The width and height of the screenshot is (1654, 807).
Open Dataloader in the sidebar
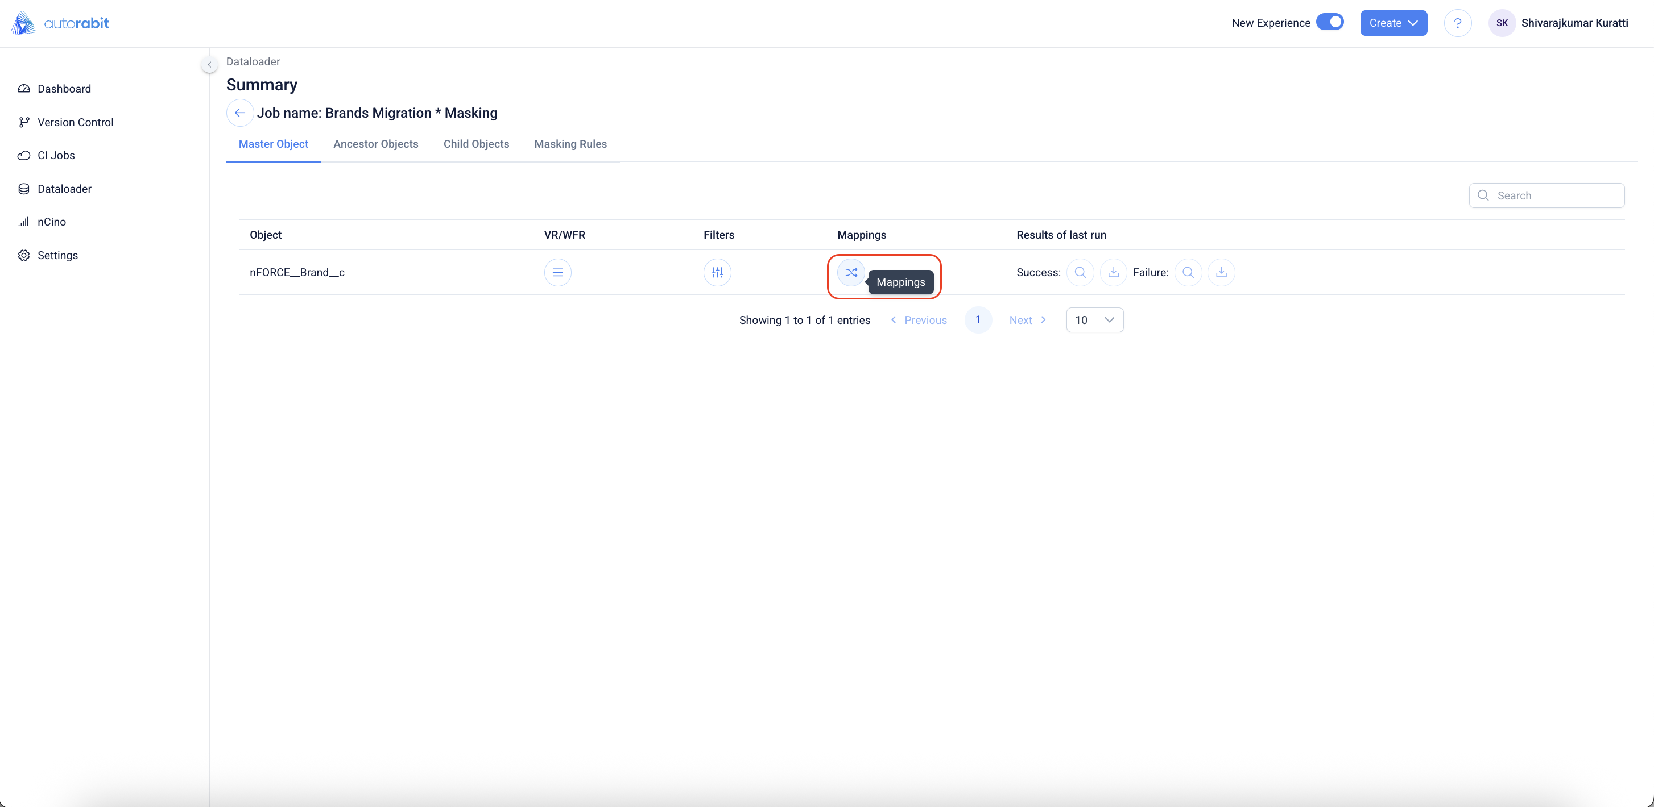(x=64, y=189)
